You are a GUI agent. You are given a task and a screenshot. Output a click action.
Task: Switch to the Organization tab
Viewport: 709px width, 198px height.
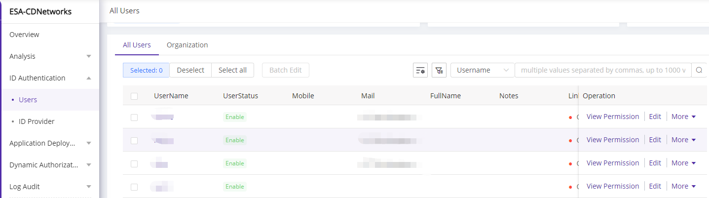tap(187, 45)
